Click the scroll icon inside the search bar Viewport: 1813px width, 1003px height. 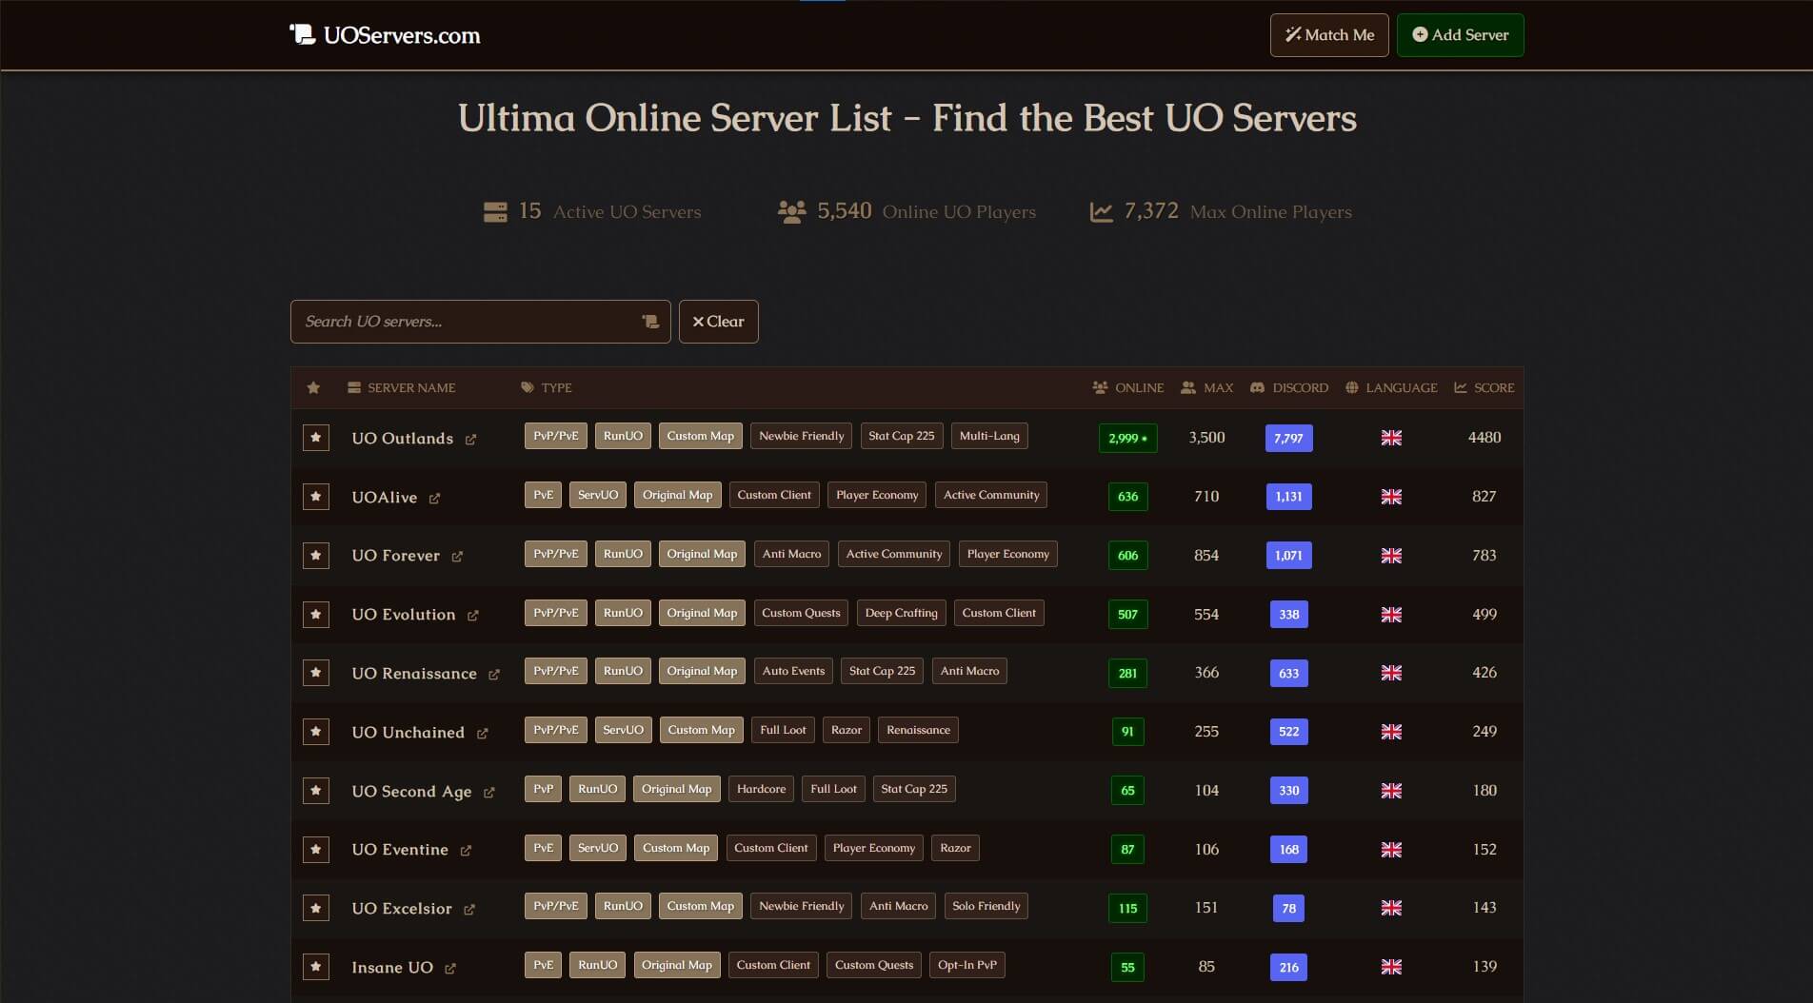click(649, 322)
